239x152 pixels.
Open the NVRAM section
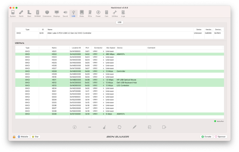pyautogui.click(x=38, y=13)
